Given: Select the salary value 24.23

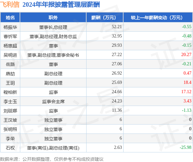Looking at the screenshot, I should coord(117,101).
